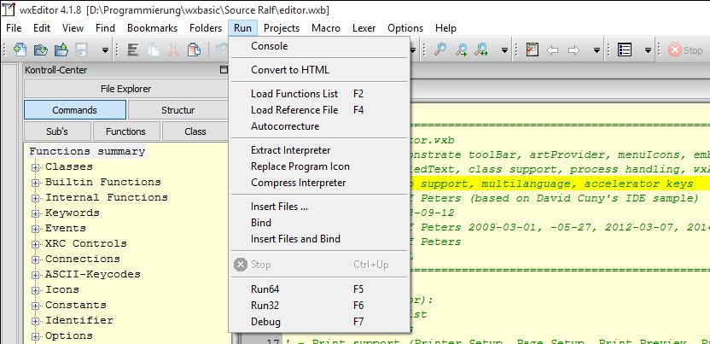Image resolution: width=710 pixels, height=344 pixels.
Task: Click the Sub's button
Action: coord(56,131)
